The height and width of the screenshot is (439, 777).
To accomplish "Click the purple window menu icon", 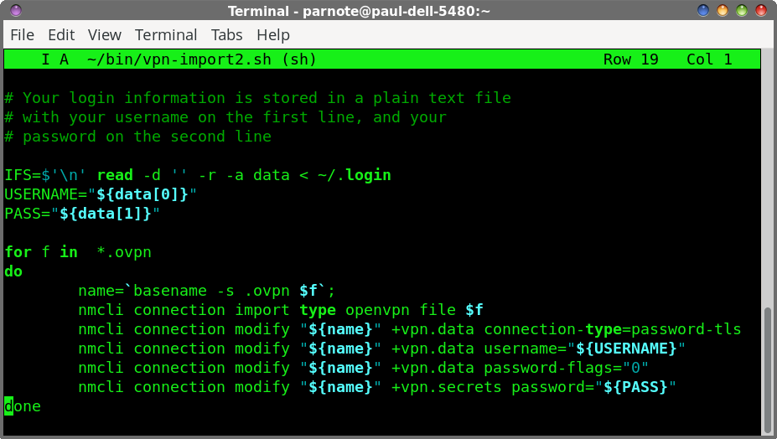I will coord(16,11).
